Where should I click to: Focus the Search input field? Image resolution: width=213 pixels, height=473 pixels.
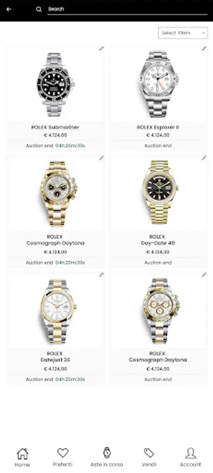(127, 9)
